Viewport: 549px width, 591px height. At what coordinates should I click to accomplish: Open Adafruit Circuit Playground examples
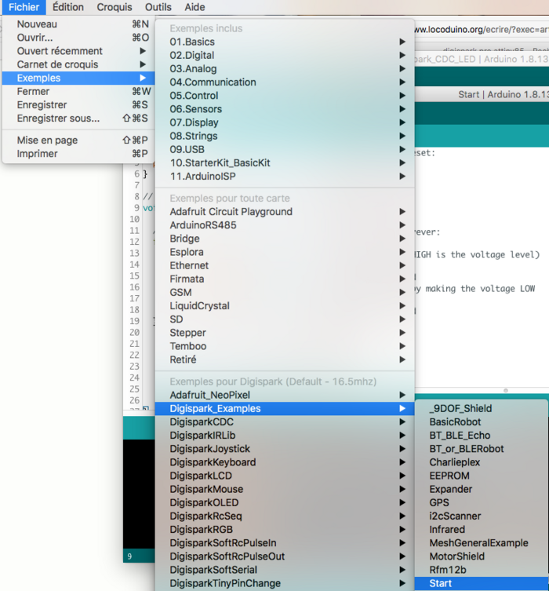pyautogui.click(x=285, y=212)
